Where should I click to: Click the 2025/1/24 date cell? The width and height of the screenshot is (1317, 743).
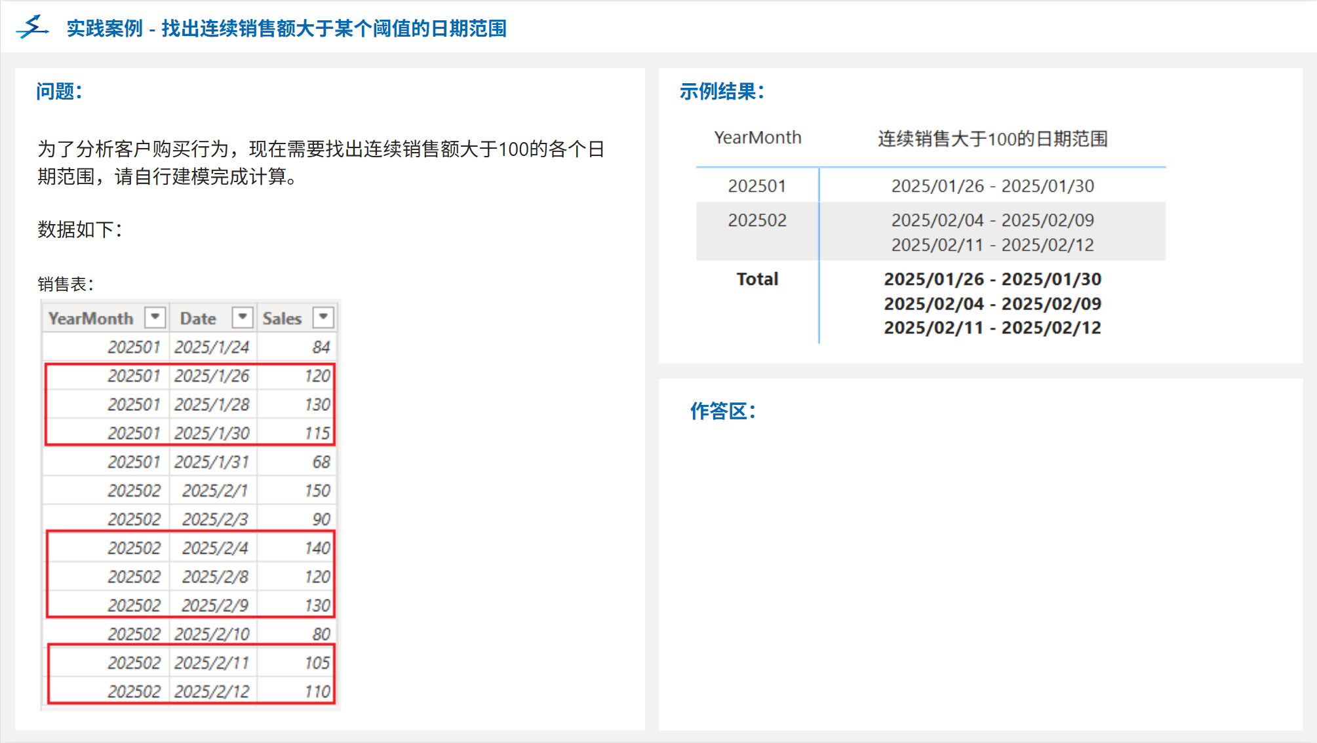212,347
